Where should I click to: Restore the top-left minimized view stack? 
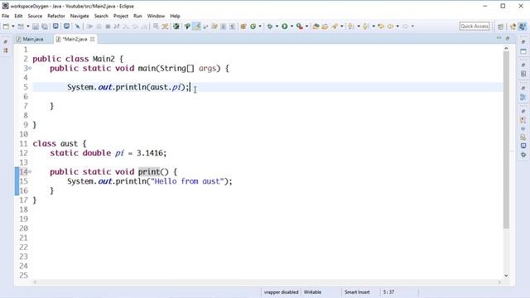[6, 42]
